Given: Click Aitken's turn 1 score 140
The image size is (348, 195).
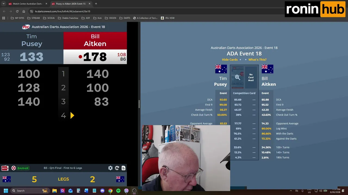Looking at the screenshot, I should 98,74.
